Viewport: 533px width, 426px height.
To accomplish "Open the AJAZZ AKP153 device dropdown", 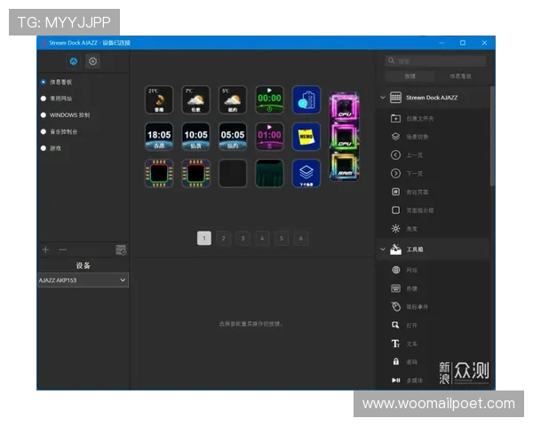I will [x=83, y=280].
